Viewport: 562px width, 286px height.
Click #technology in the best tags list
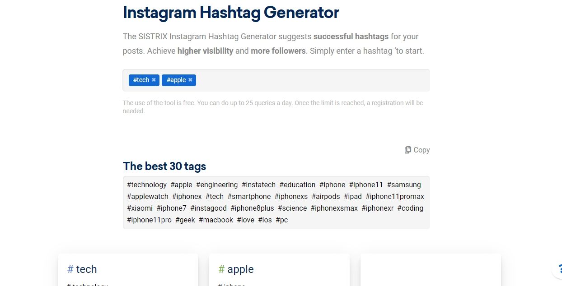(147, 185)
